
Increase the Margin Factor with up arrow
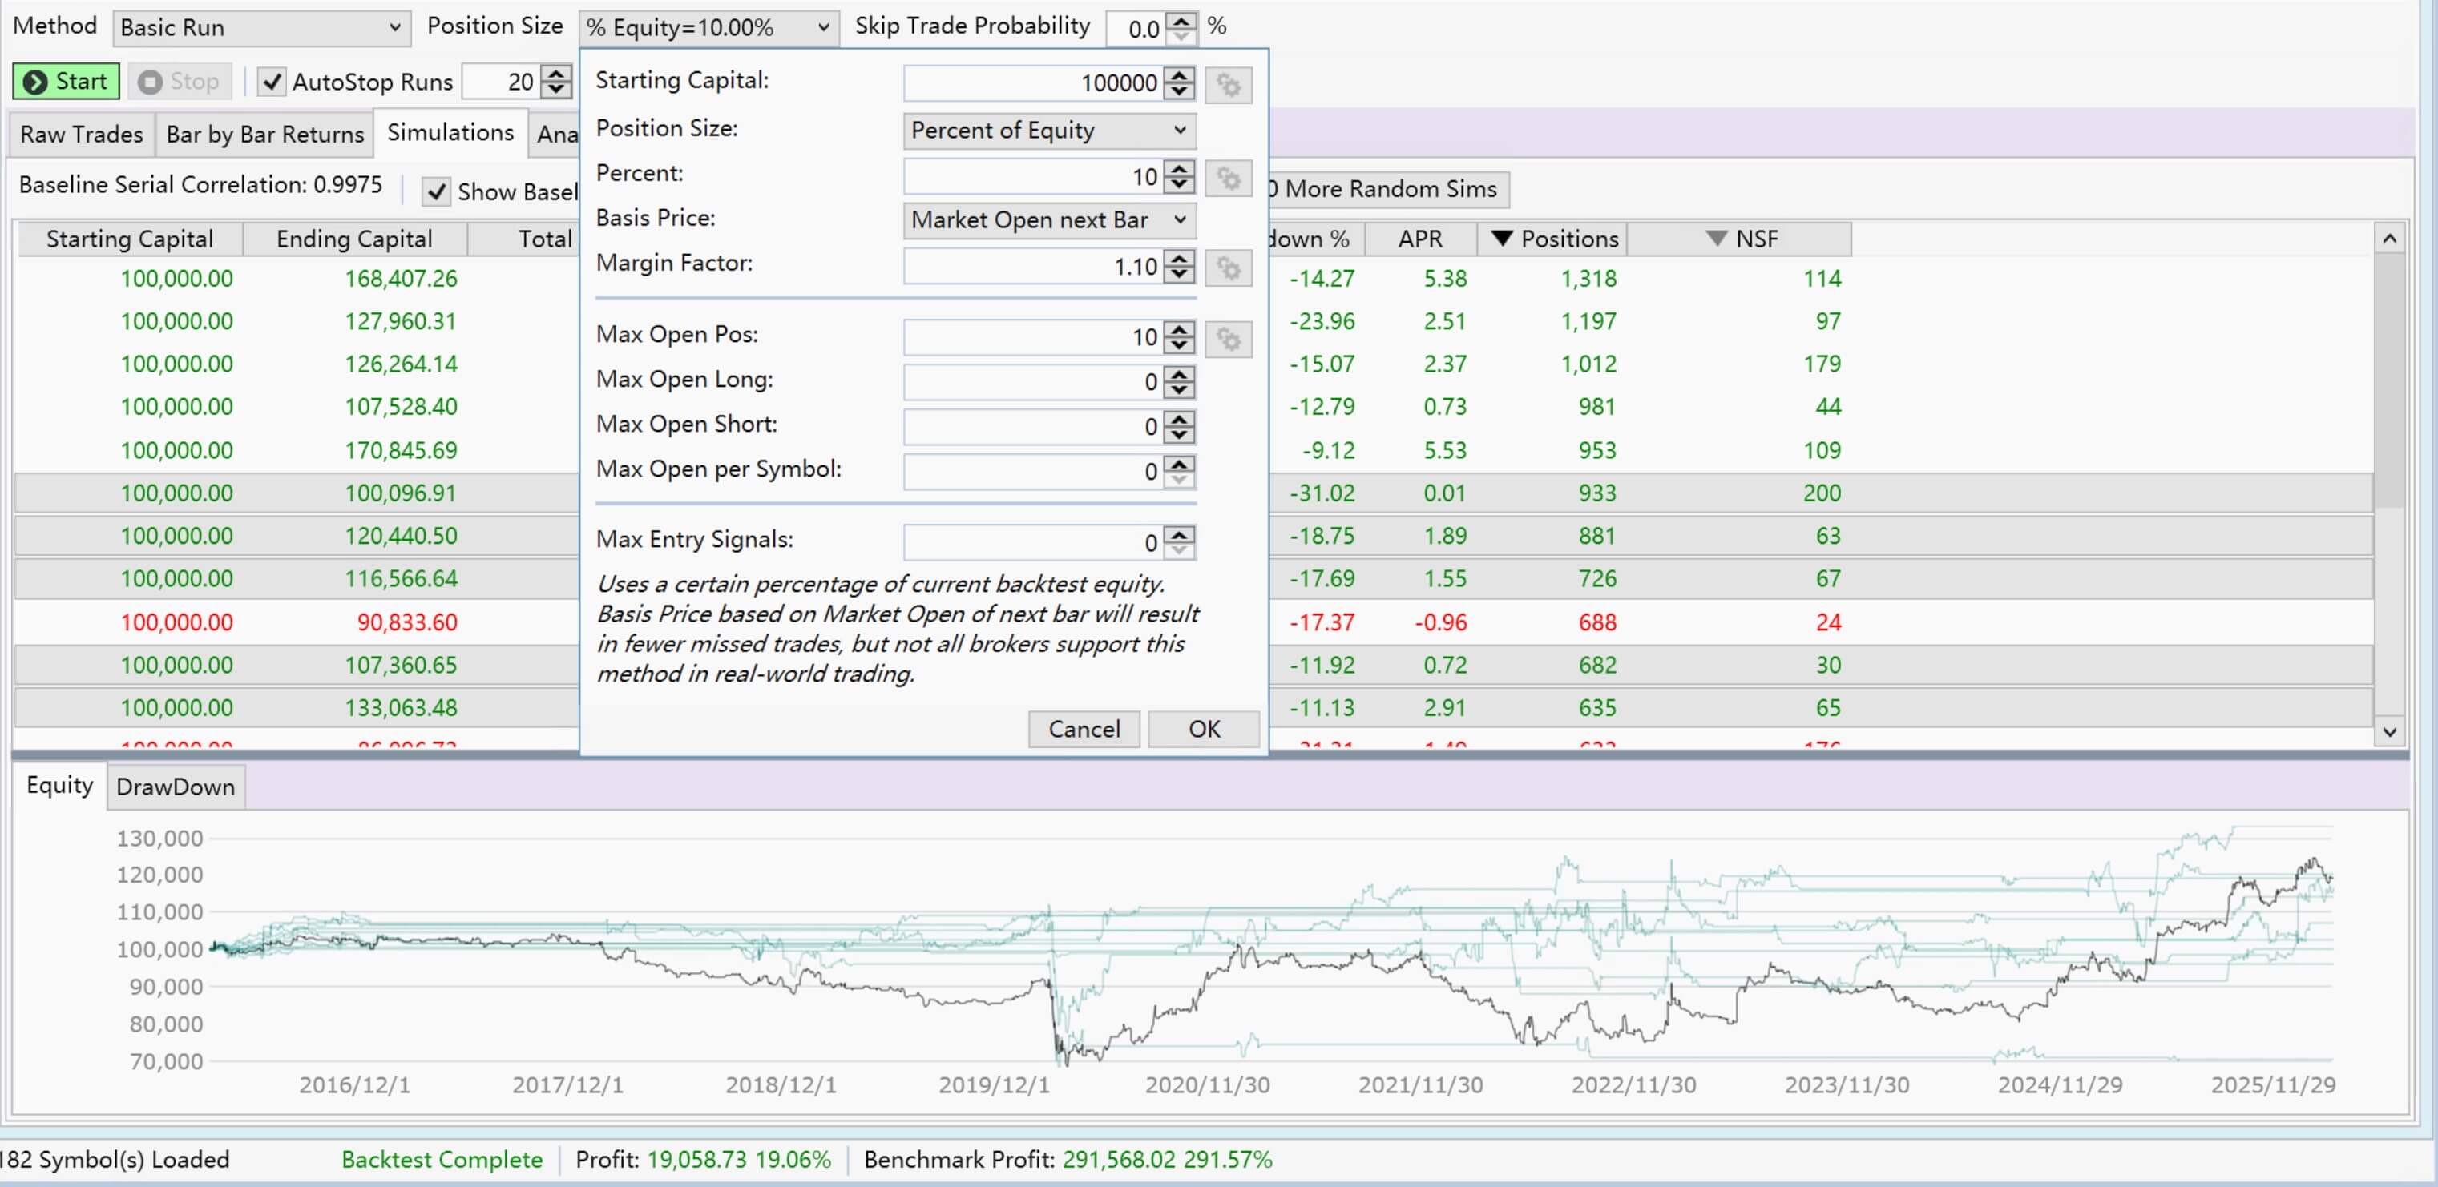point(1179,260)
